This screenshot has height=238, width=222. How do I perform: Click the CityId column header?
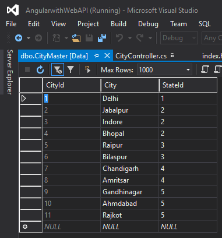pyautogui.click(x=72, y=85)
